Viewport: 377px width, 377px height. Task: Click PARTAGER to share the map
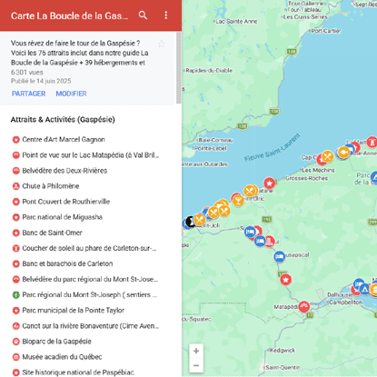(28, 94)
